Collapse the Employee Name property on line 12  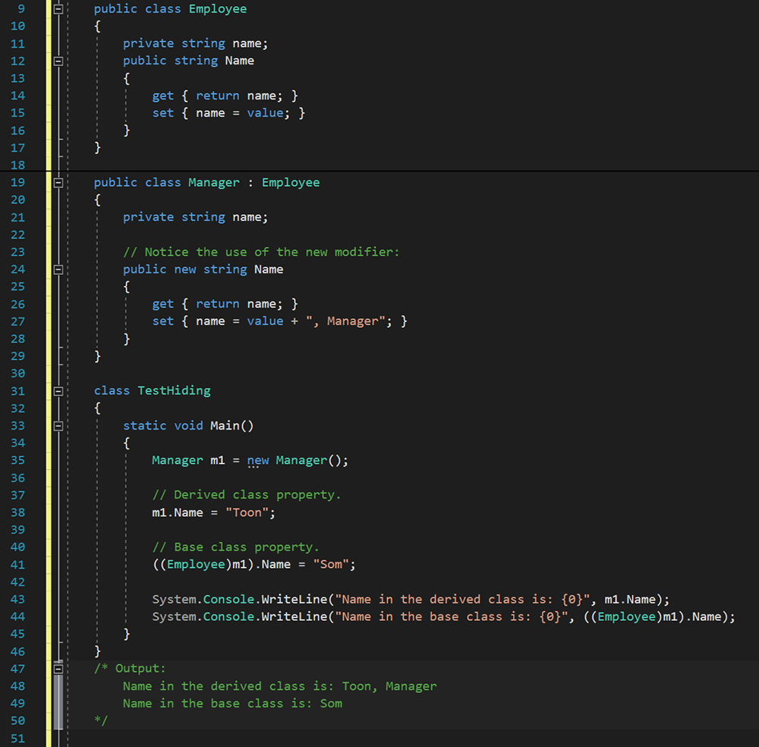pyautogui.click(x=58, y=61)
